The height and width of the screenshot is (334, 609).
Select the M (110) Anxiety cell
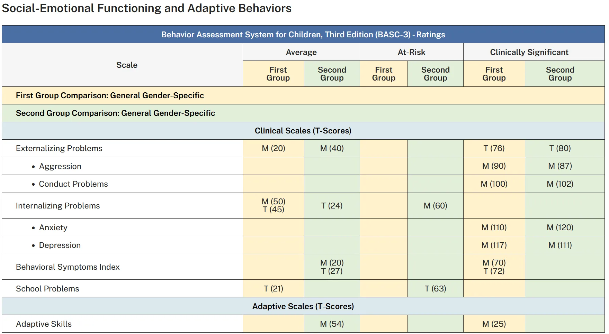coord(494,228)
